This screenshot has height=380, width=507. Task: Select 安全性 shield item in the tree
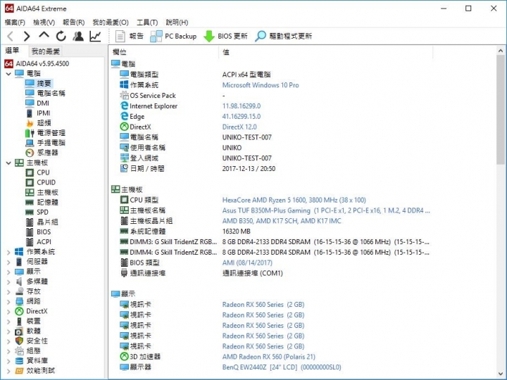click(x=32, y=341)
